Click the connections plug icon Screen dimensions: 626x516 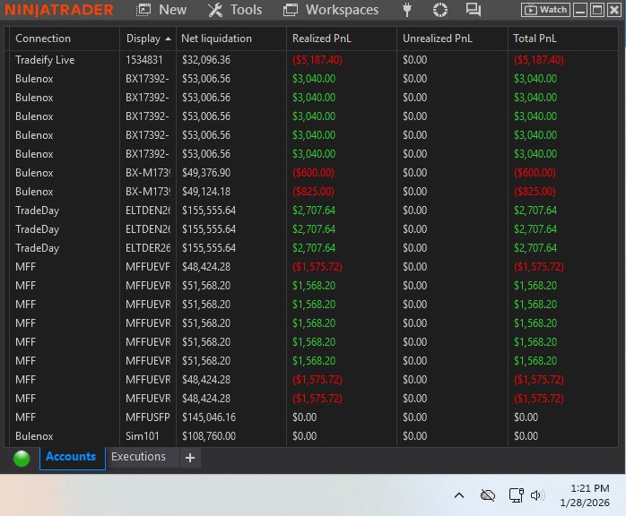[407, 10]
